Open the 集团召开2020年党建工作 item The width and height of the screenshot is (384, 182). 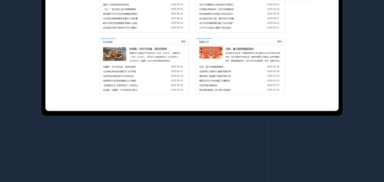click(x=215, y=81)
